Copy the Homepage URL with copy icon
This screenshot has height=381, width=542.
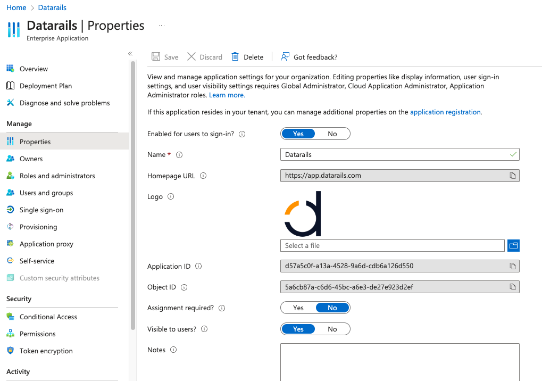(513, 176)
